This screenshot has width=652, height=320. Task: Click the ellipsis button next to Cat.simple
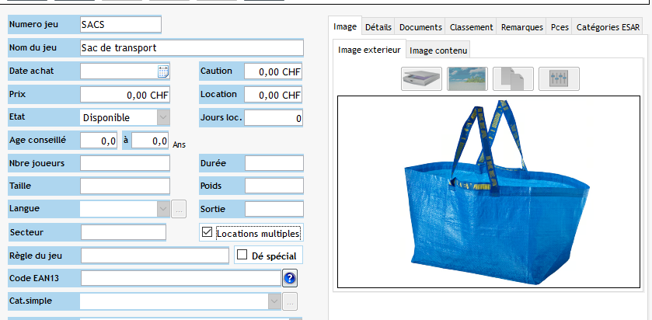(290, 301)
